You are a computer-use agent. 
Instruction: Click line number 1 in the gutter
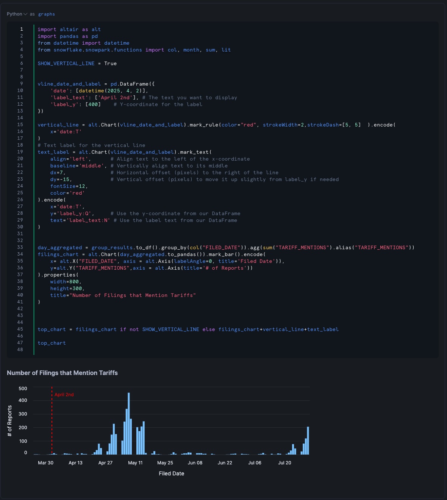22,29
